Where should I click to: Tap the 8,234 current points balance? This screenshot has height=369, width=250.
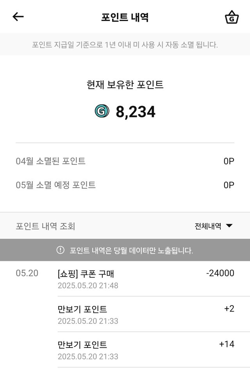136,112
